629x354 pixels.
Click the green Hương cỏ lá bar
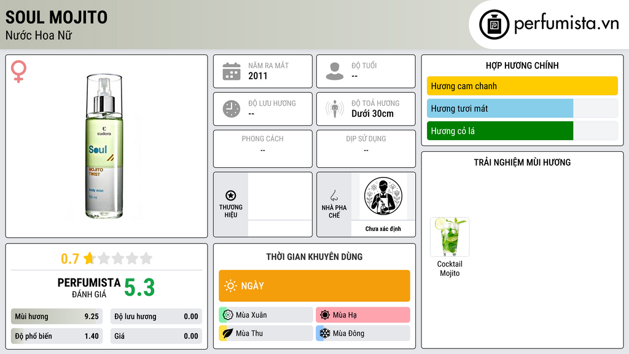500,131
